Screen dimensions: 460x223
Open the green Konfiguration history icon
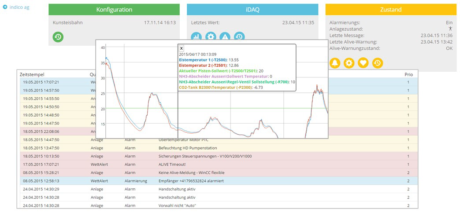(x=58, y=37)
